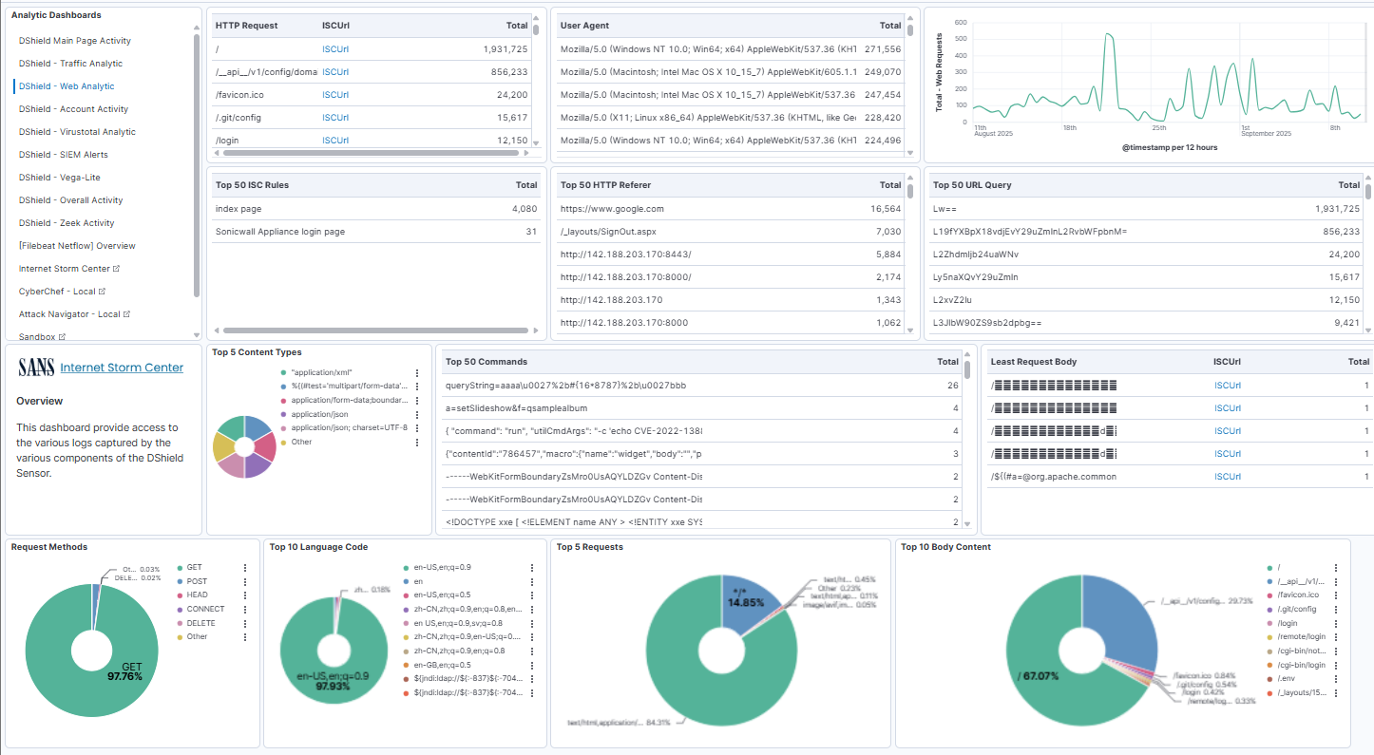Click the scroll-down arrow in the Analytic Dashboards list
1374x755 pixels.
point(197,334)
